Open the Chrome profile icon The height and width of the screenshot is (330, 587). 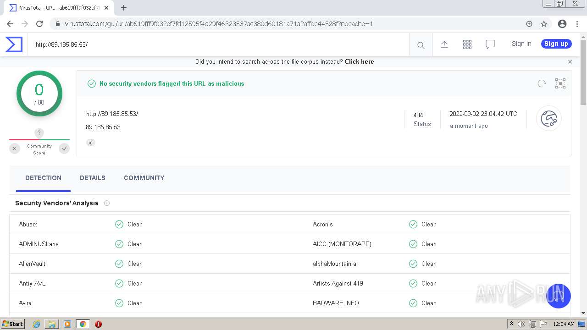pos(562,24)
